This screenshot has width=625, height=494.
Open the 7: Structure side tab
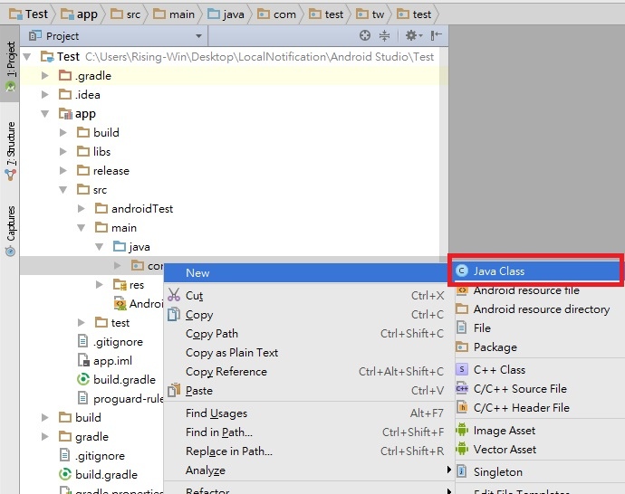tap(10, 151)
